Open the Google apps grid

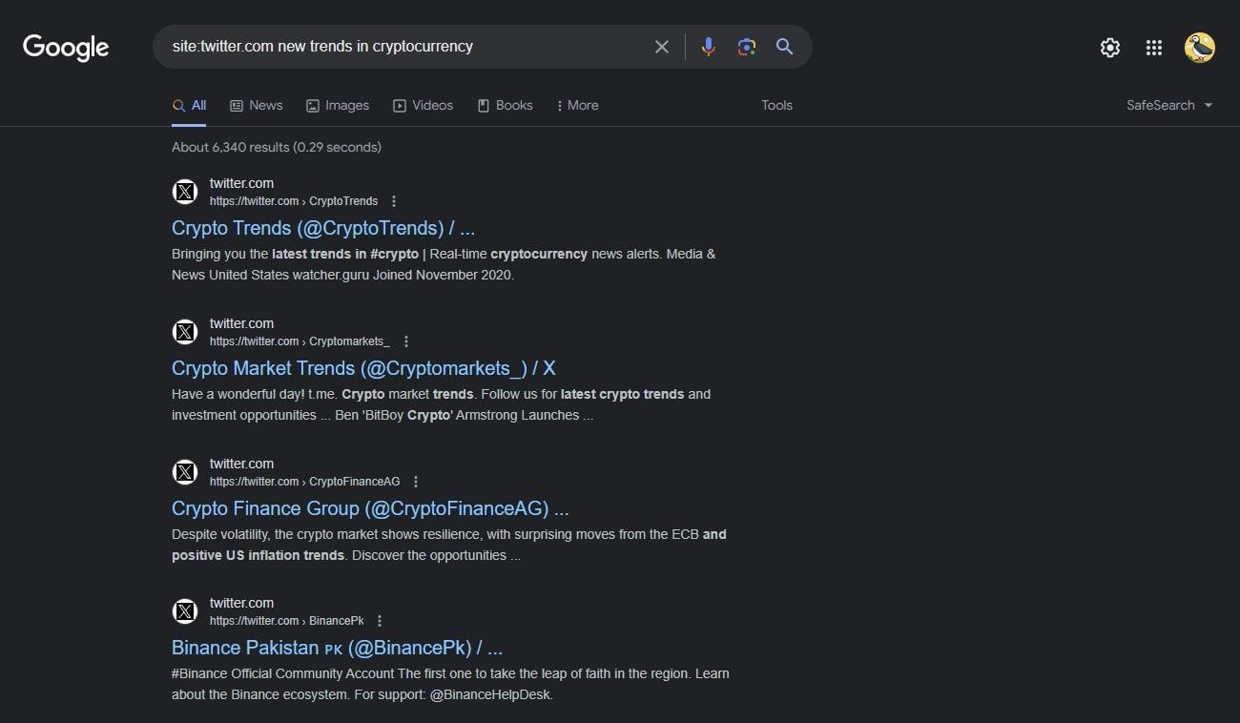[1153, 47]
